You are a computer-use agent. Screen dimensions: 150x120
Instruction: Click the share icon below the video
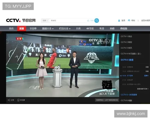click(9, 100)
